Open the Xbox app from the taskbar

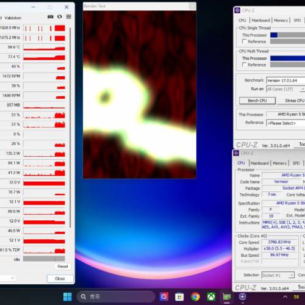click(x=211, y=297)
